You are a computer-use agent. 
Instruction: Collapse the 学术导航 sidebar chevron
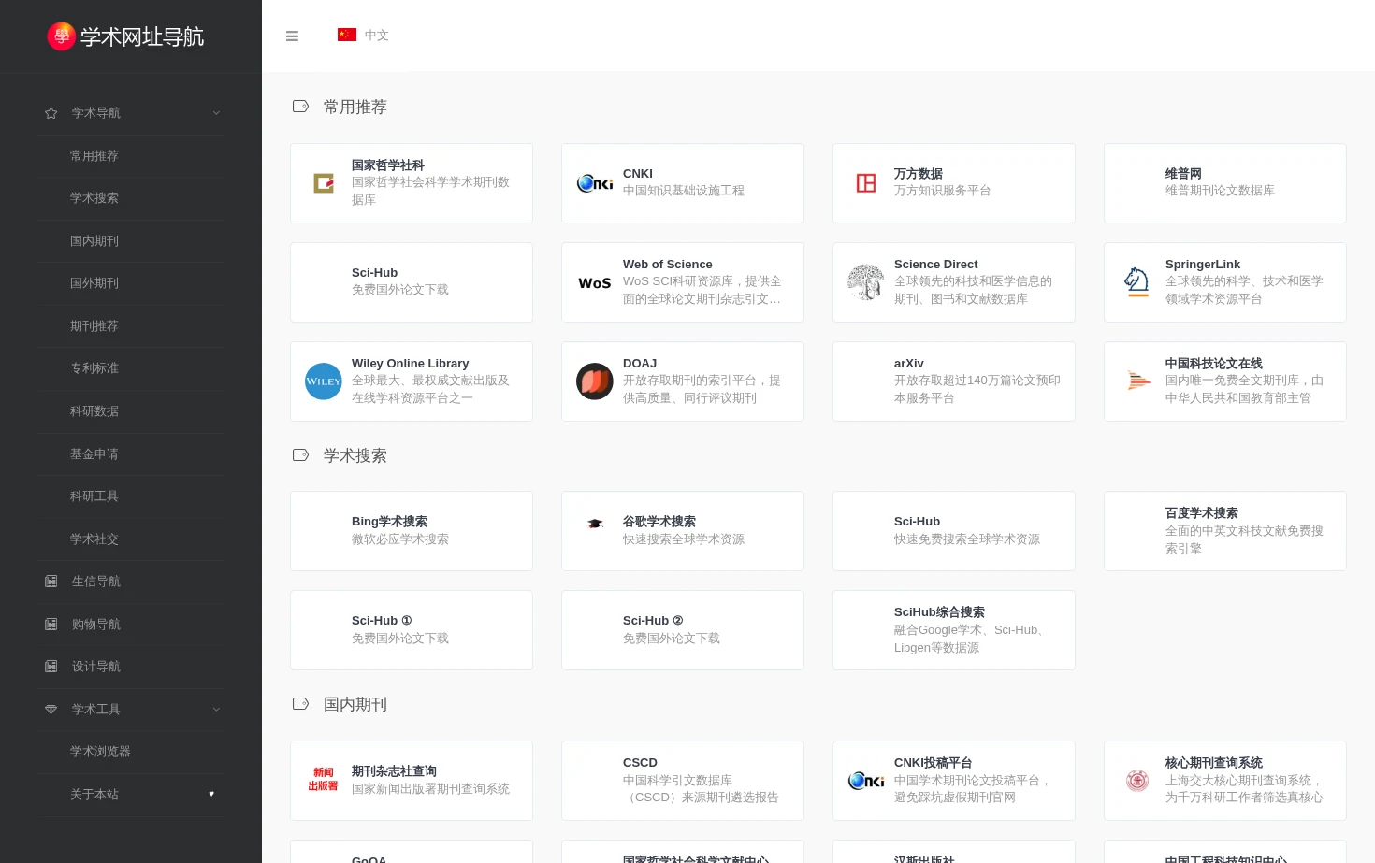[216, 113]
